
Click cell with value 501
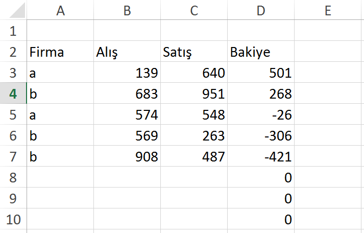tap(261, 73)
